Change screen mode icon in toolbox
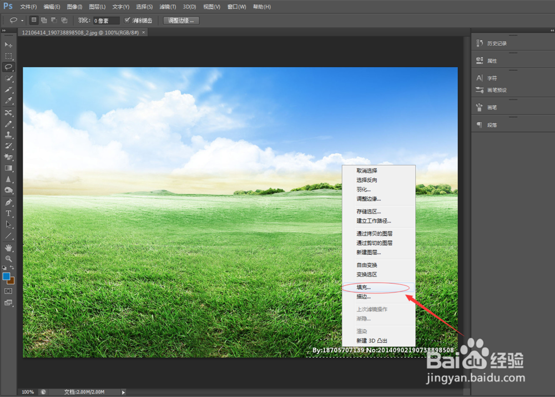The width and height of the screenshot is (555, 397). (8, 303)
